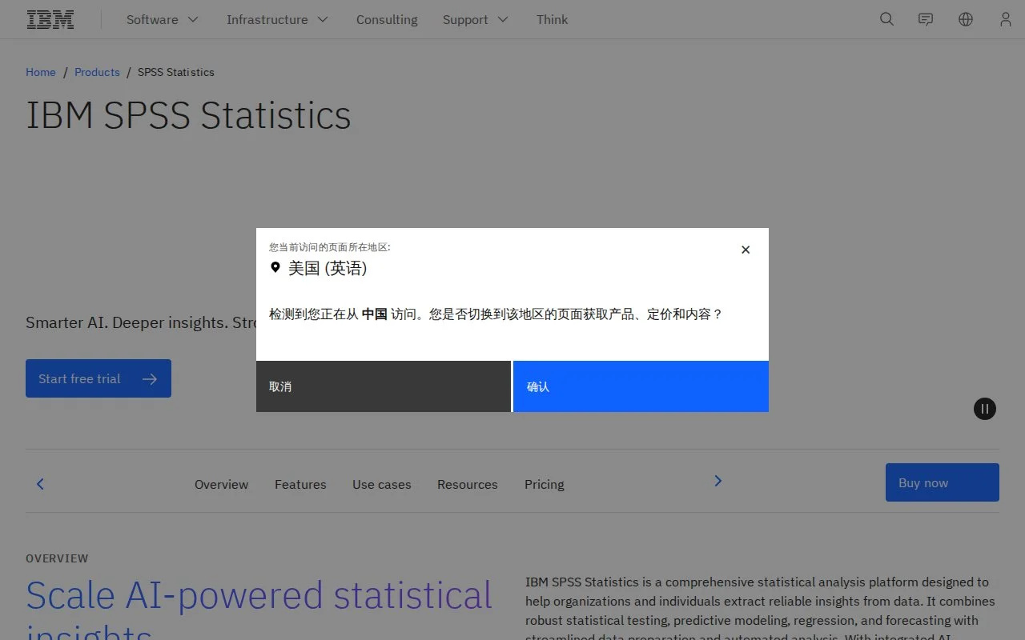The image size is (1025, 640).
Task: Click the SPSS Statistics breadcrumb text
Action: click(176, 72)
